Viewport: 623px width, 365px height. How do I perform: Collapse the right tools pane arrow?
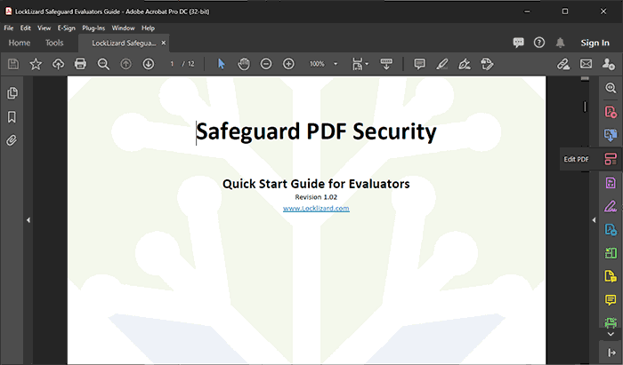[x=594, y=220]
